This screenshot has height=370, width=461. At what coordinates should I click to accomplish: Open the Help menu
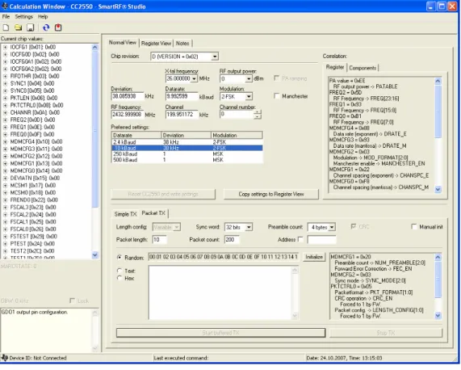point(43,16)
